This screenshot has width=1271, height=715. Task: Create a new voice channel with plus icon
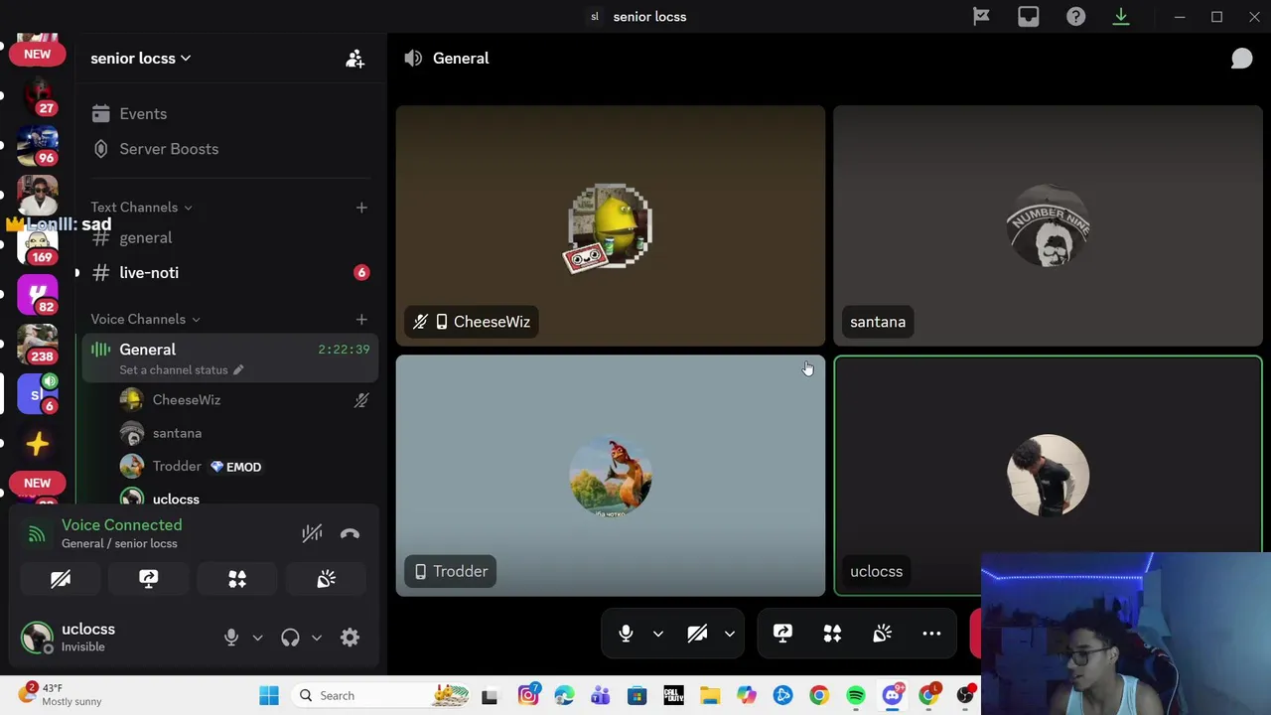click(x=361, y=319)
